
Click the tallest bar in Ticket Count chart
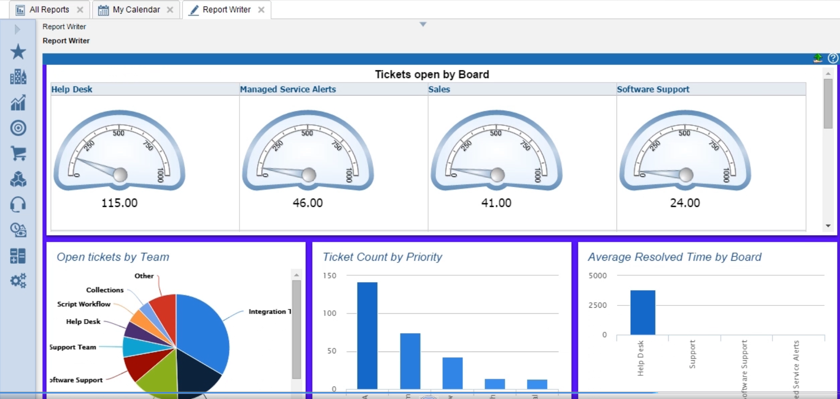367,336
